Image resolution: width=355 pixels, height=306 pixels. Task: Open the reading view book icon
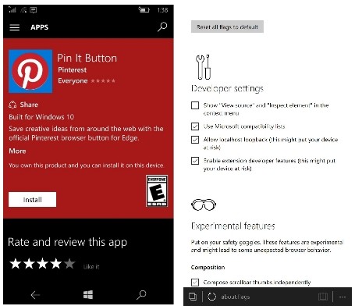(x=323, y=297)
